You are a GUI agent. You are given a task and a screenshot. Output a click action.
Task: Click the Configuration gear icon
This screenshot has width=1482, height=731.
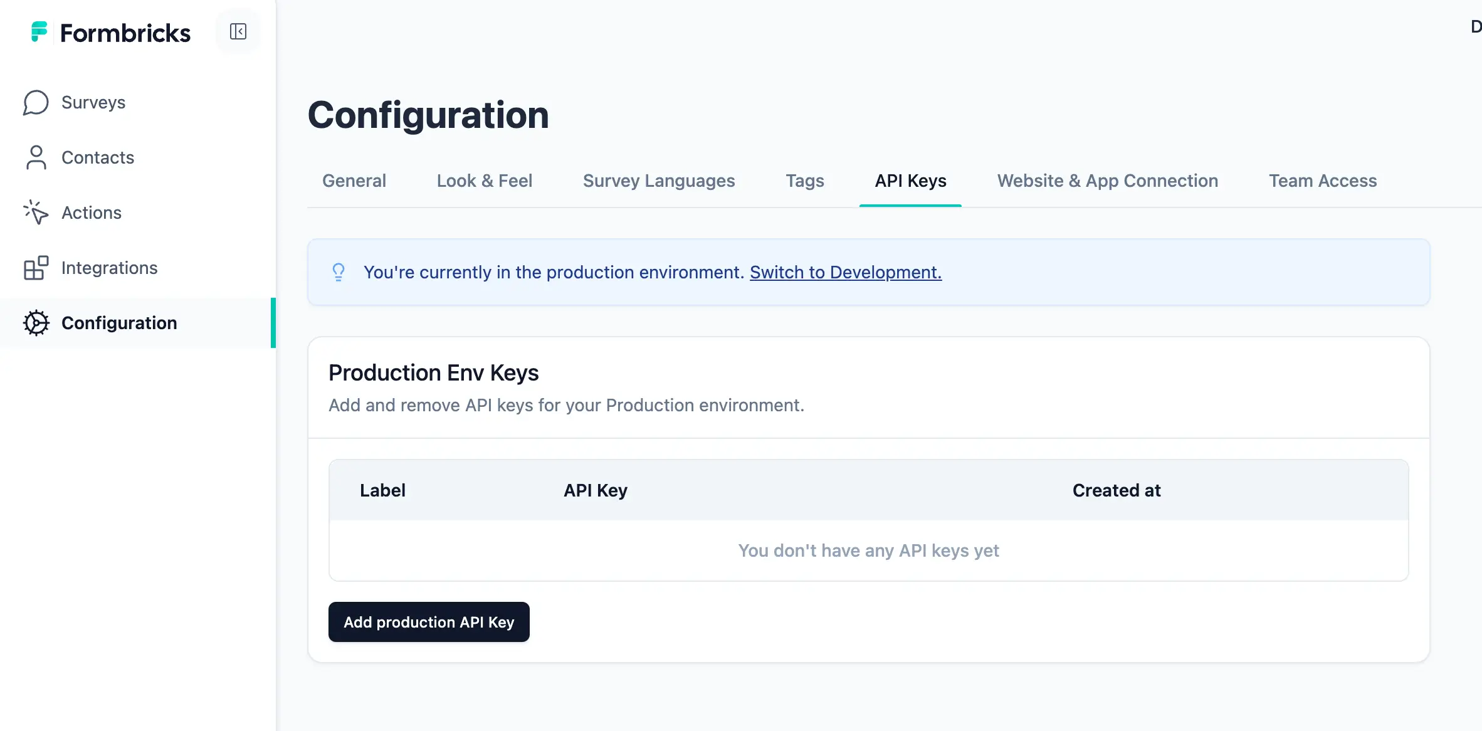[x=36, y=323]
